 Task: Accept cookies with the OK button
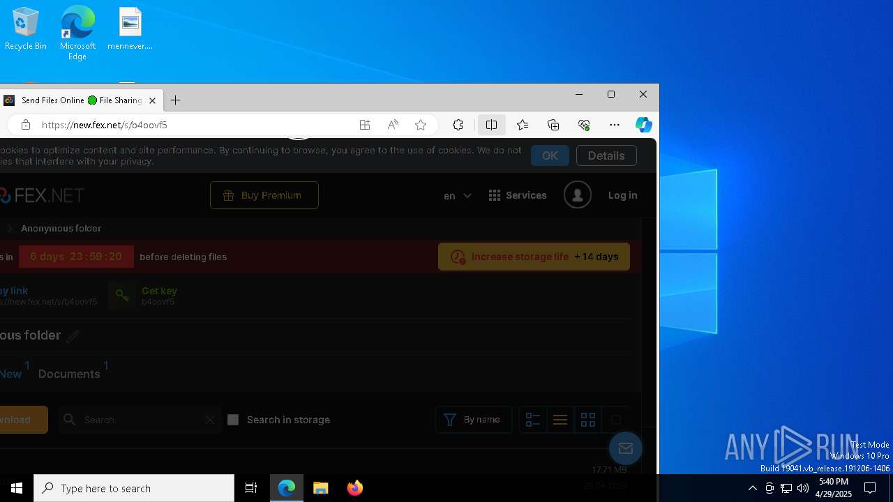(x=550, y=155)
